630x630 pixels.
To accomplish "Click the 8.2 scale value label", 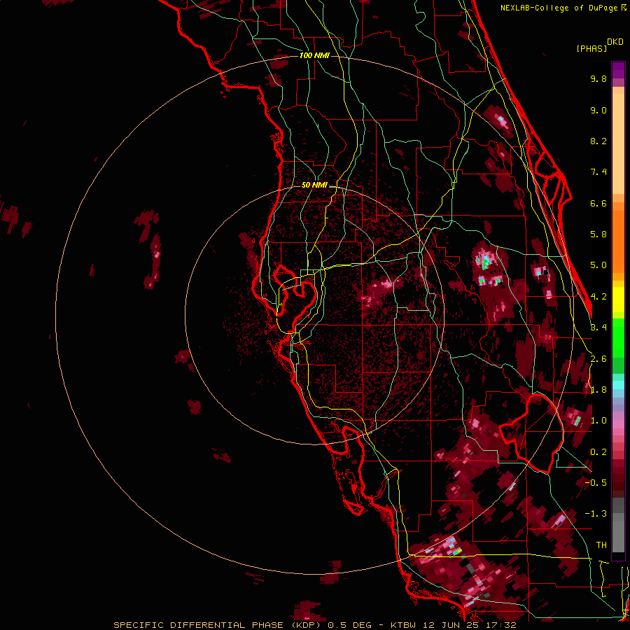I will (598, 141).
